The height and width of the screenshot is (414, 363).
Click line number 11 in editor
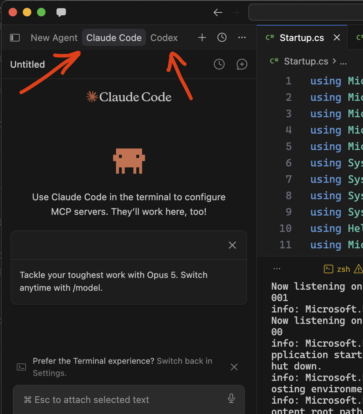(285, 245)
